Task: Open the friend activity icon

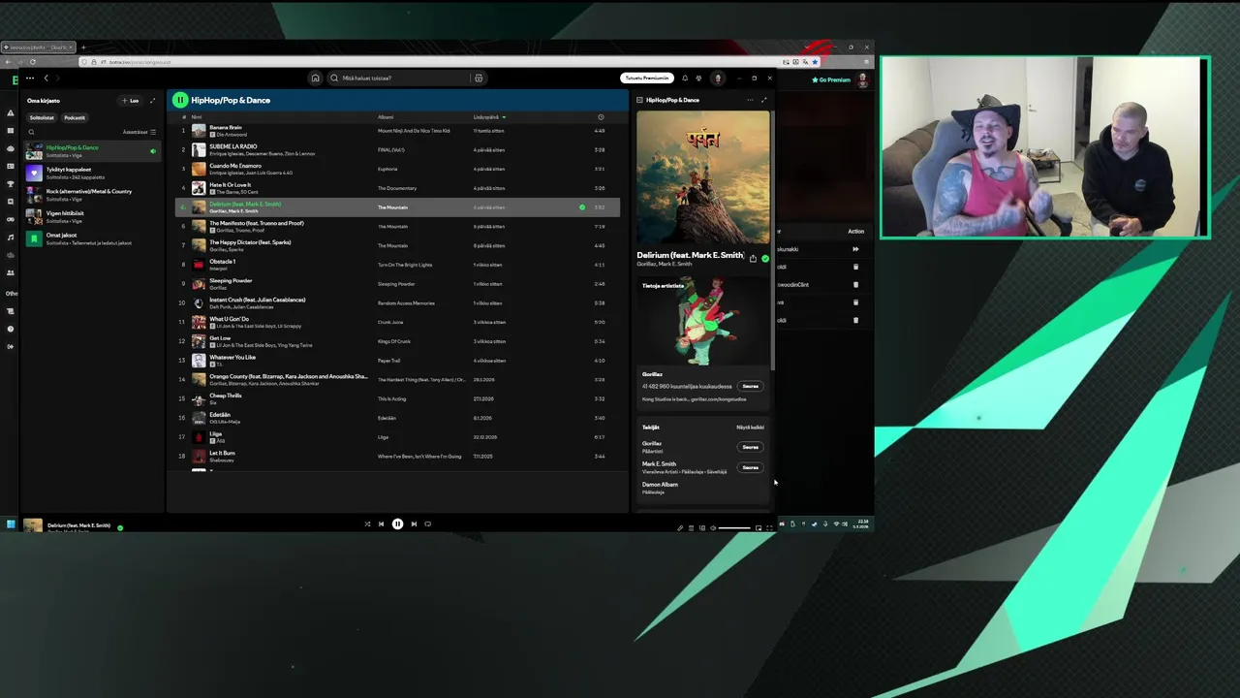Action: tap(698, 79)
